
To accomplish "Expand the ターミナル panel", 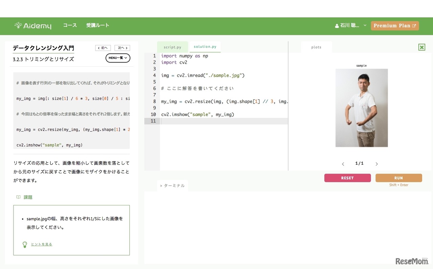I will click(172, 185).
